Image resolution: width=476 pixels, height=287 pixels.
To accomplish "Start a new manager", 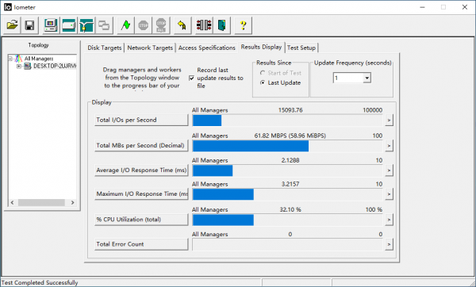I will [51, 25].
